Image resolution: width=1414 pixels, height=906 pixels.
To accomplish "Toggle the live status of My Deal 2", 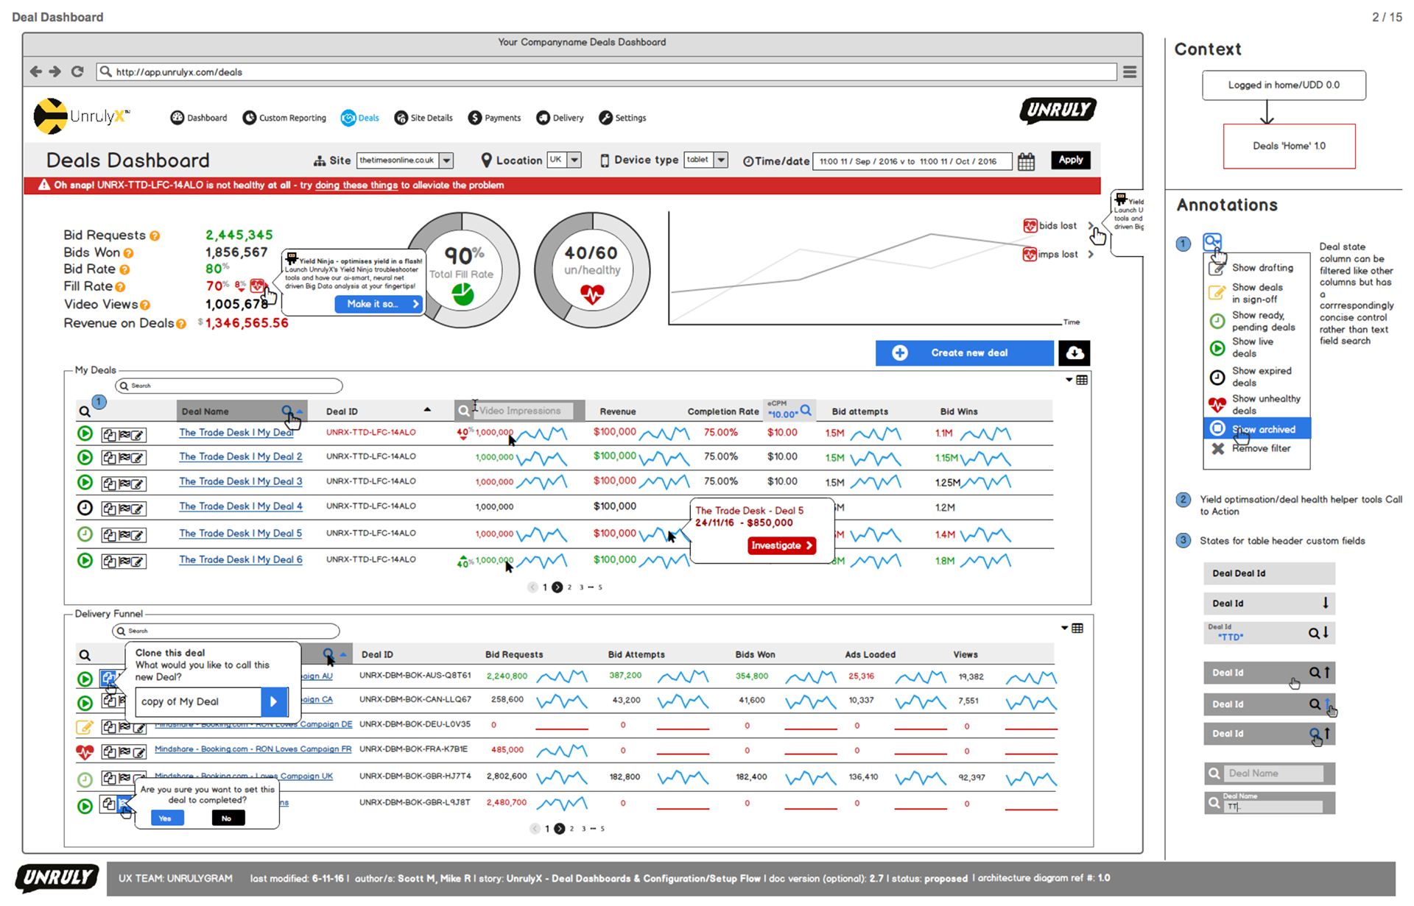I will (85, 458).
